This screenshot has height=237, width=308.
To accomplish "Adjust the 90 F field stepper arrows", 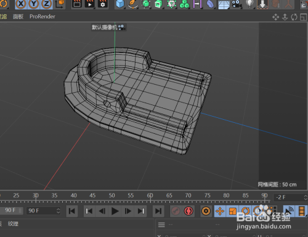I will [x=59, y=211].
